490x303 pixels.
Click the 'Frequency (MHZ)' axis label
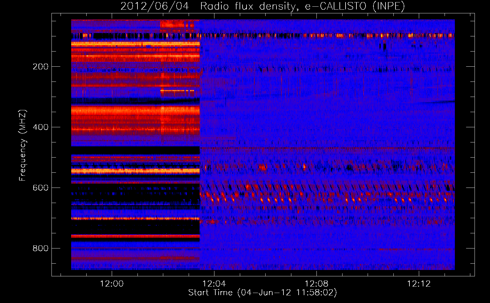coord(23,145)
